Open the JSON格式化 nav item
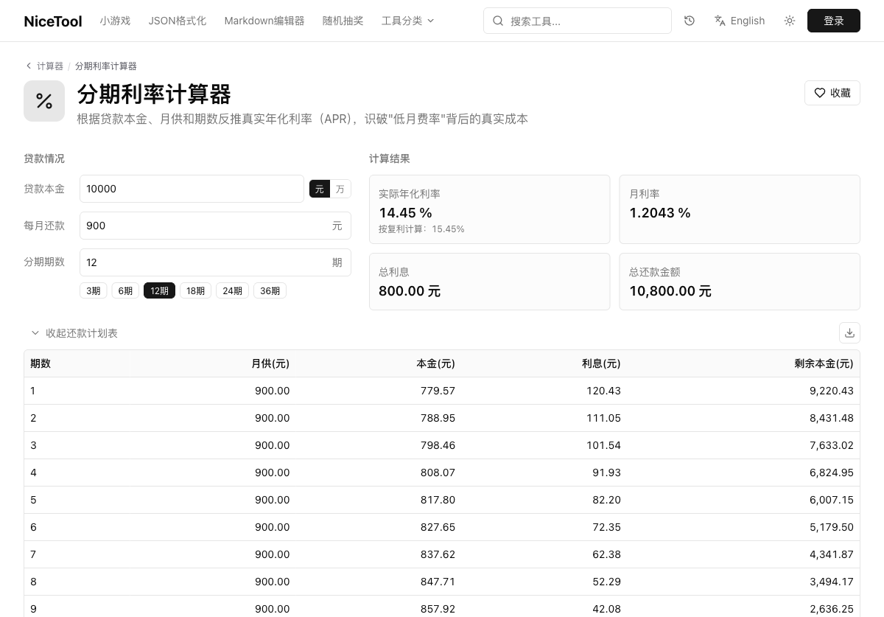Image resolution: width=884 pixels, height=617 pixels. coord(178,21)
